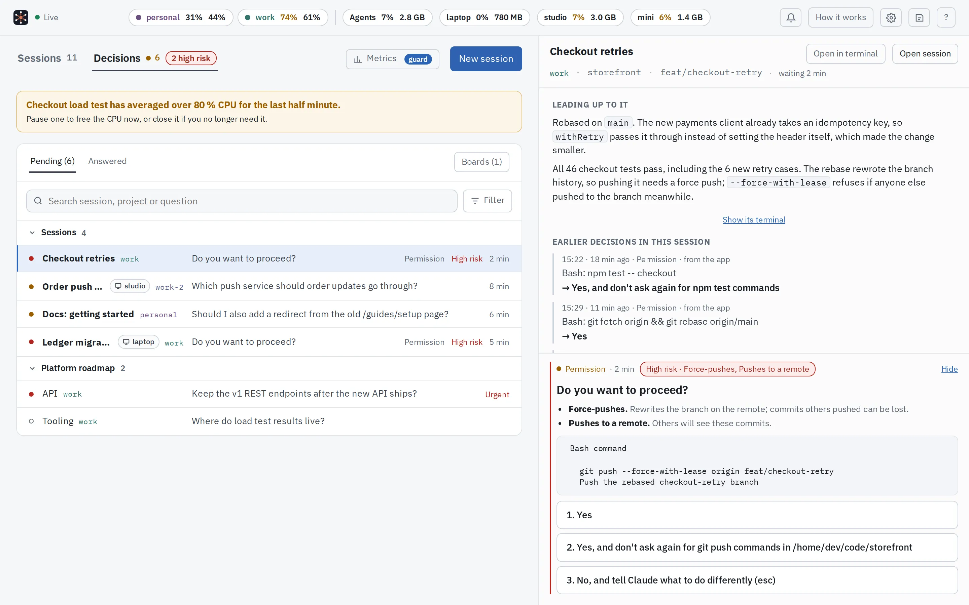Click the mini resource pill
Image resolution: width=969 pixels, height=605 pixels.
click(x=670, y=17)
